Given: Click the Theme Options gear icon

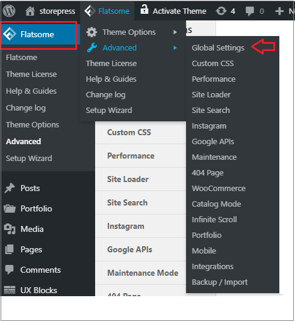Looking at the screenshot, I should (92, 32).
